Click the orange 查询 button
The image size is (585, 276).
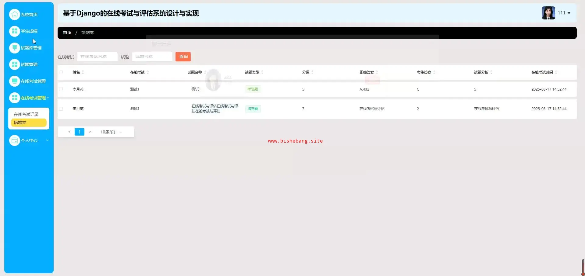183,57
